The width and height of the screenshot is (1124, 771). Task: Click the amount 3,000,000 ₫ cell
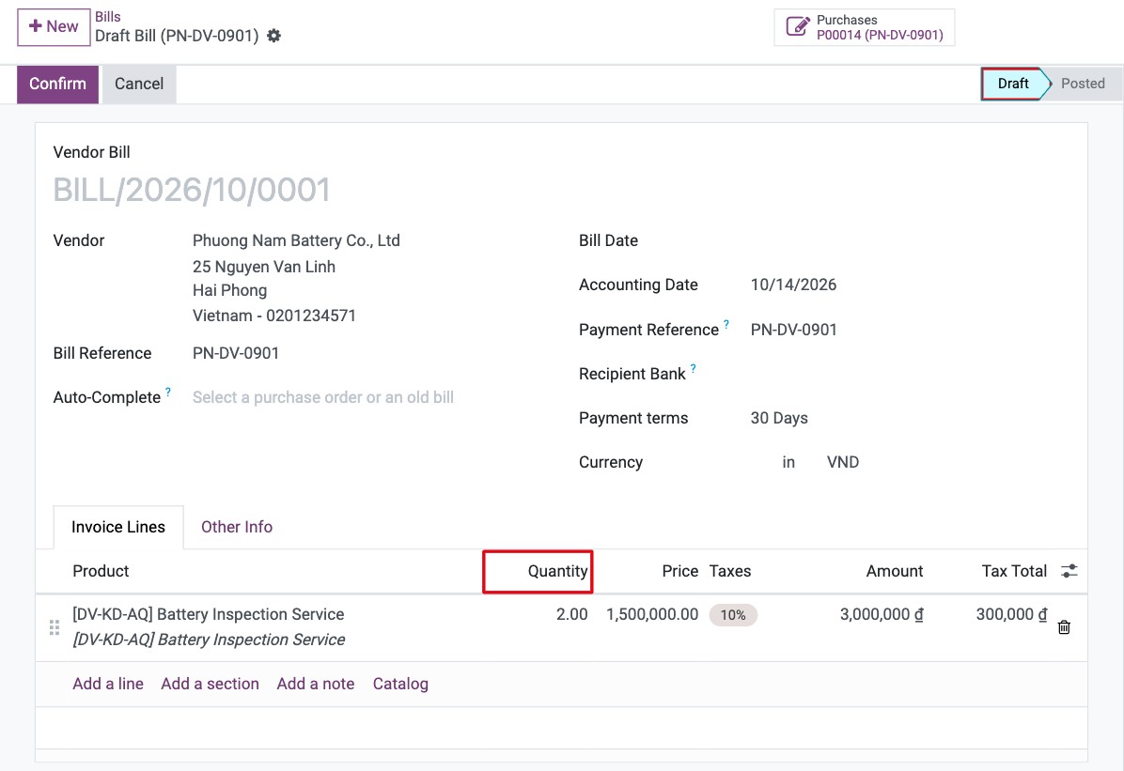(x=881, y=614)
